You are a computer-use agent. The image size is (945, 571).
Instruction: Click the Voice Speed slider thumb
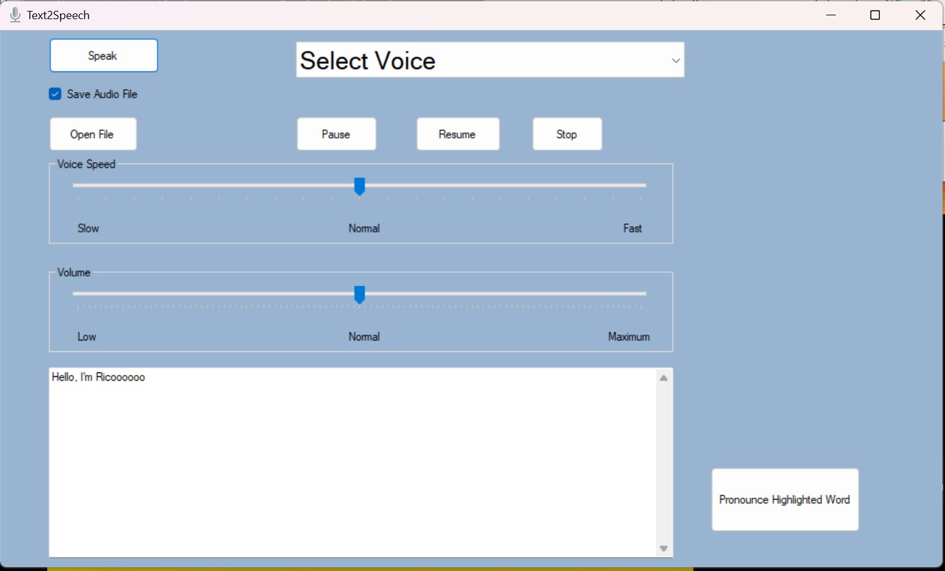pos(359,187)
